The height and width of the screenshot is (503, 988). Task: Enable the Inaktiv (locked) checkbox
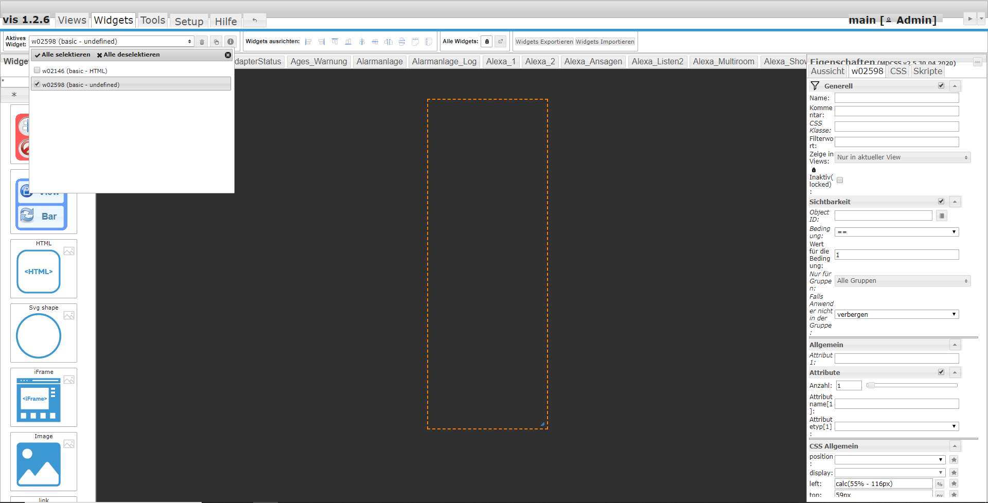840,180
